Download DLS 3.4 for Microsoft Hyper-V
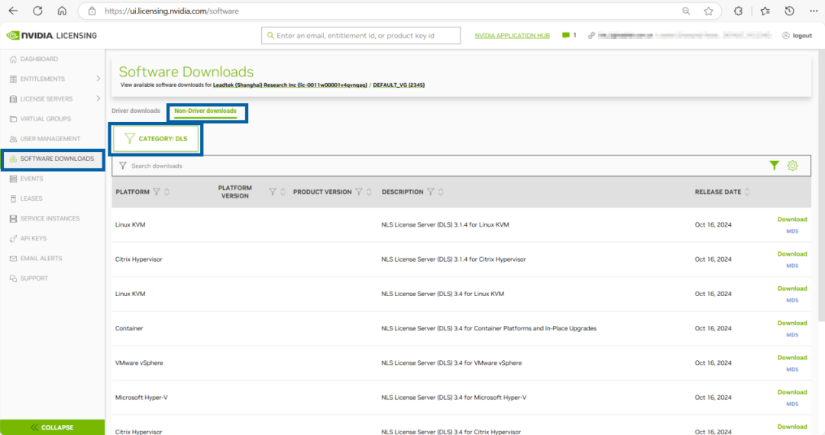The image size is (825, 435). [792, 392]
